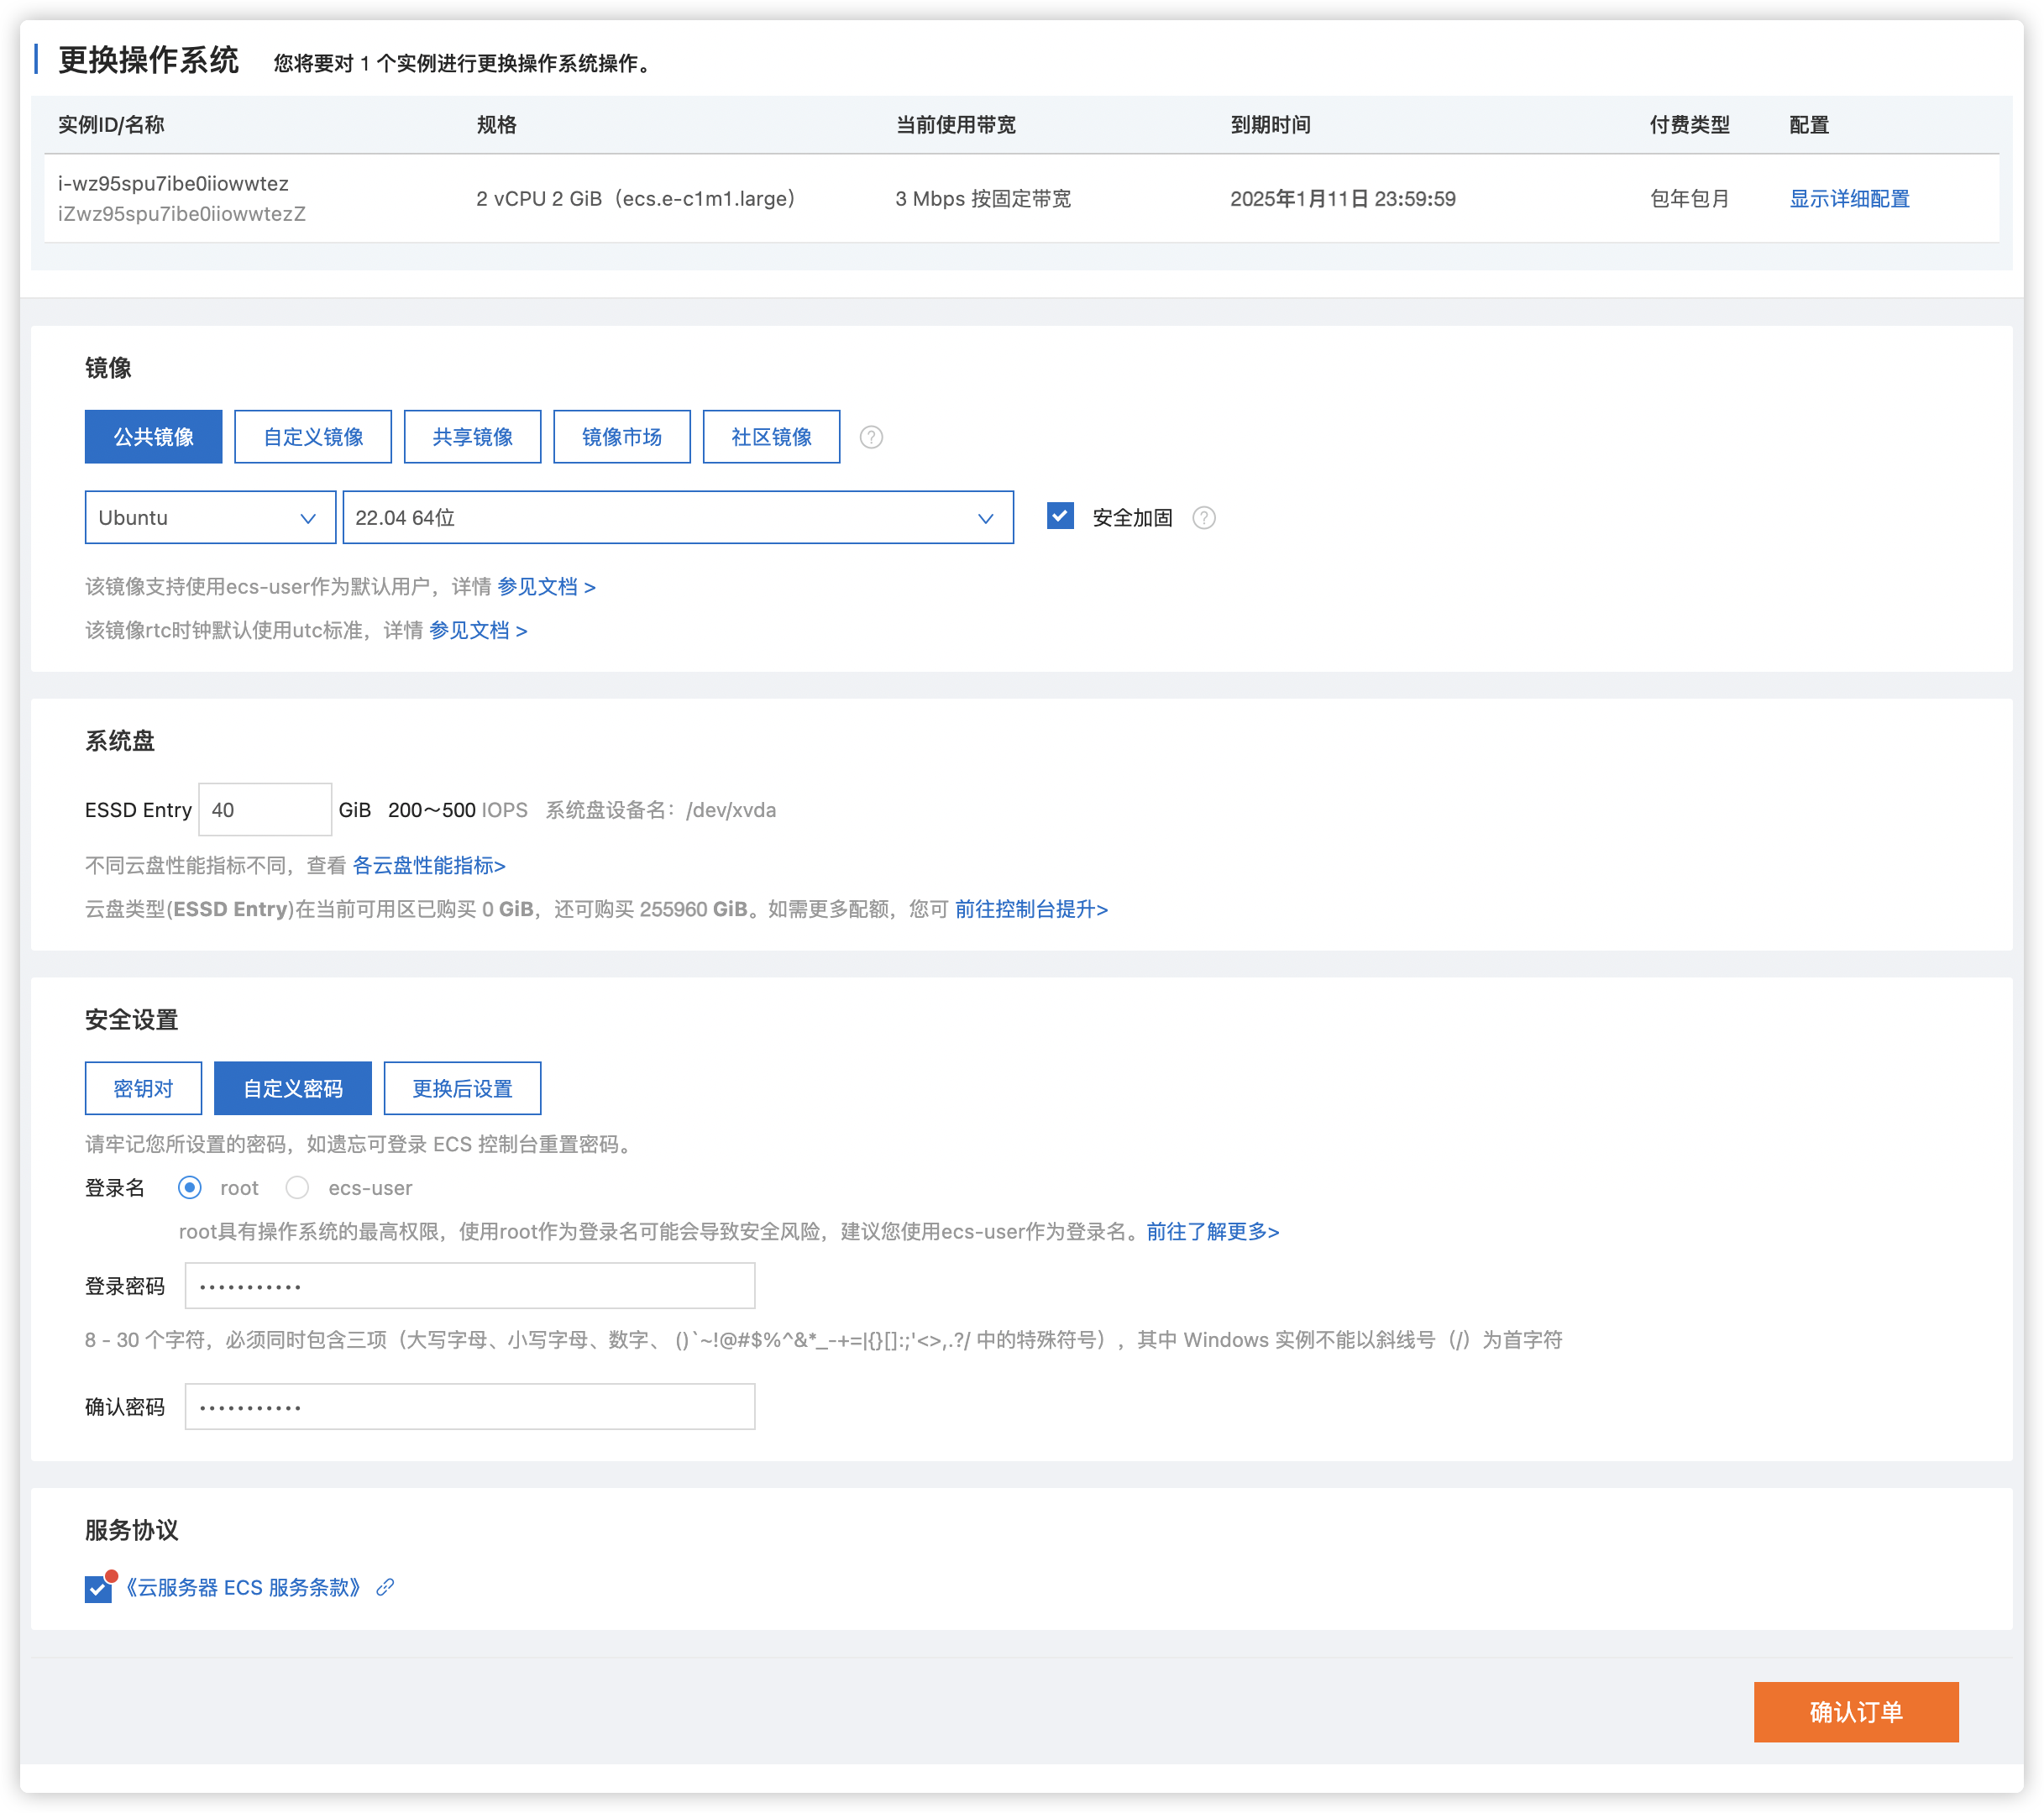Screen dimensions: 2044x1813
Task: Expand the 22.04 64位 version dropdown
Action: [677, 518]
